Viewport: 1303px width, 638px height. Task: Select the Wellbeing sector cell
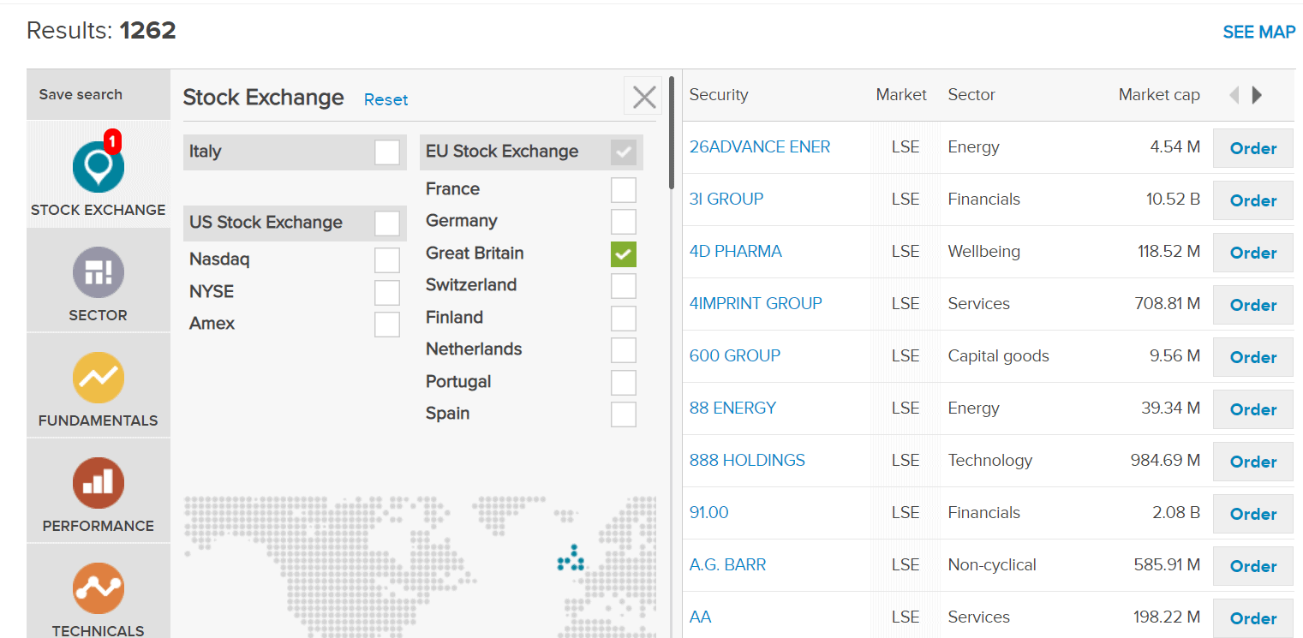click(983, 251)
